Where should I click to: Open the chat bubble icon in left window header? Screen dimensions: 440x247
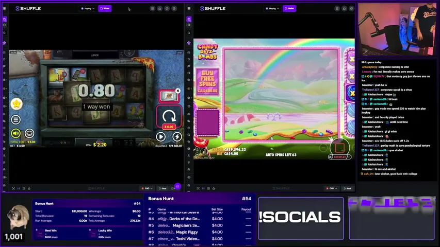point(167,8)
